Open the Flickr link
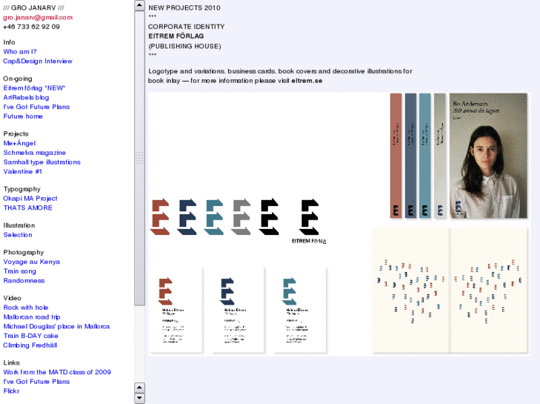This screenshot has height=404, width=540. coord(11,391)
